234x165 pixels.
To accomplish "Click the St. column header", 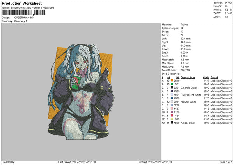I will tap(178, 77).
